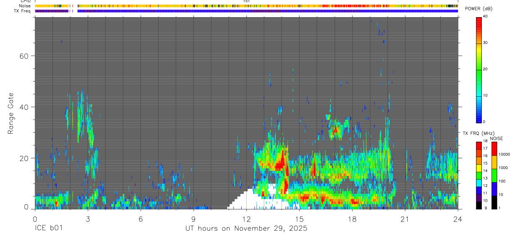Click the x-axis tick label '18'
515x237 pixels.
(352, 219)
